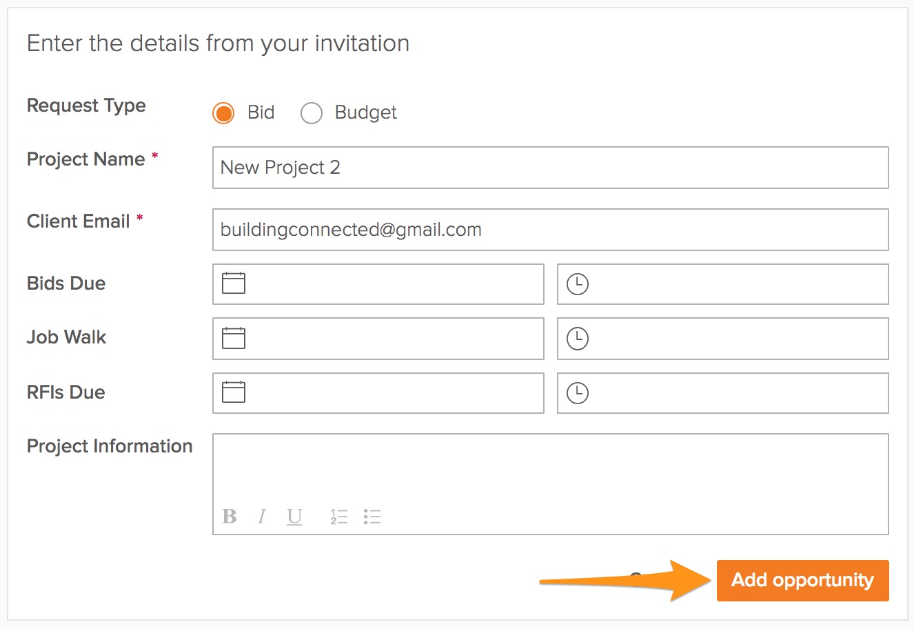Click the Bids Due calendar icon
This screenshot has height=629, width=914.
click(234, 283)
